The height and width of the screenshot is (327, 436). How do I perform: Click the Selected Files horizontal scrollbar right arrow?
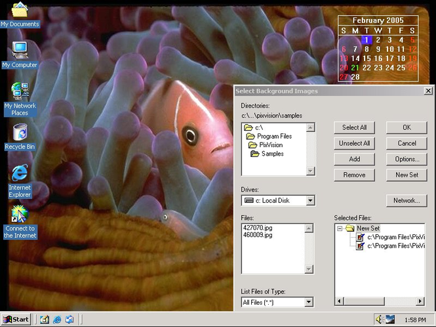420,301
